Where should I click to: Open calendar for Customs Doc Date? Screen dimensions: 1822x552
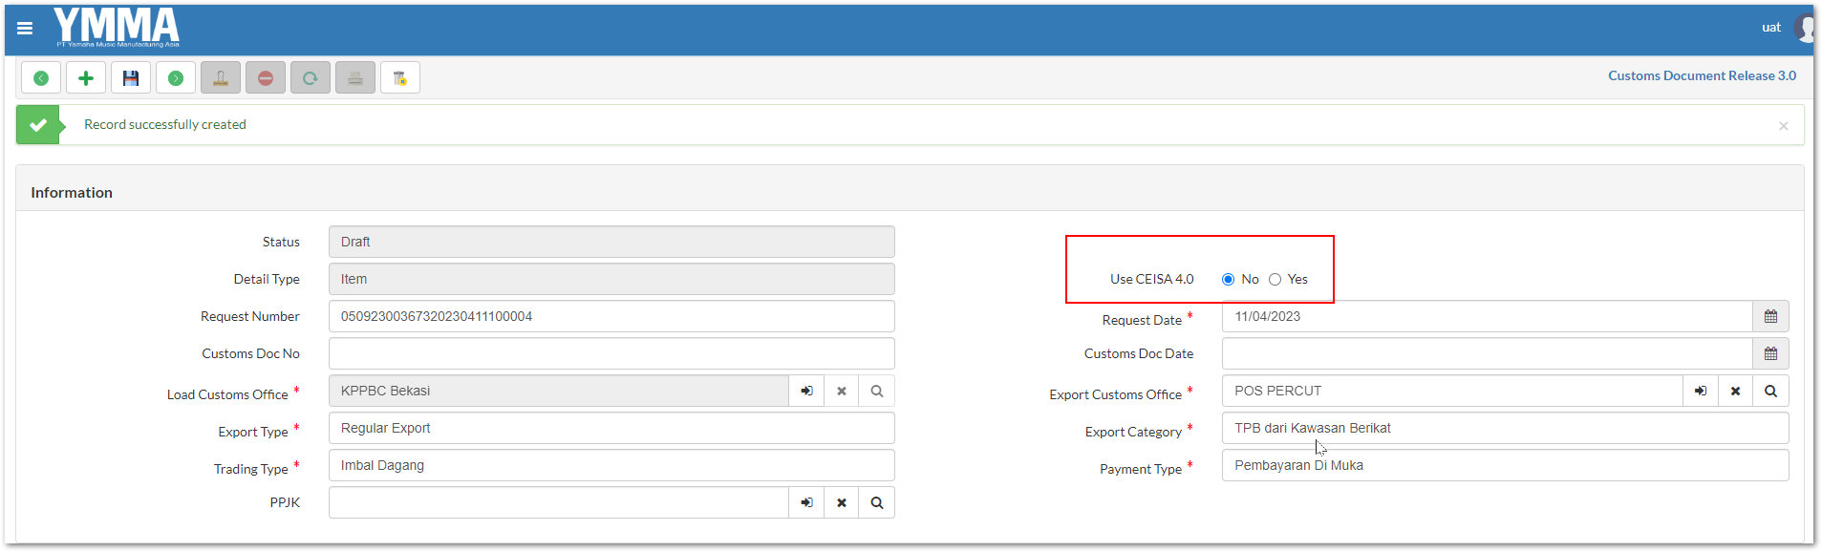pyautogui.click(x=1770, y=354)
